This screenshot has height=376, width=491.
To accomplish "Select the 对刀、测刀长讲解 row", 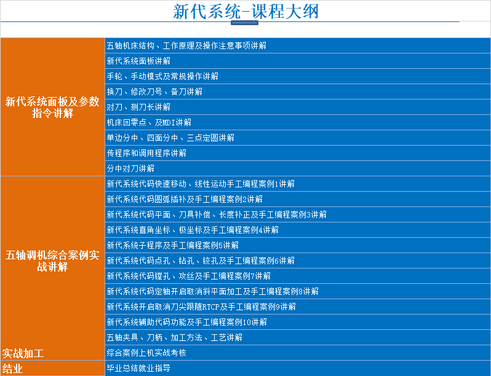I will (138, 107).
